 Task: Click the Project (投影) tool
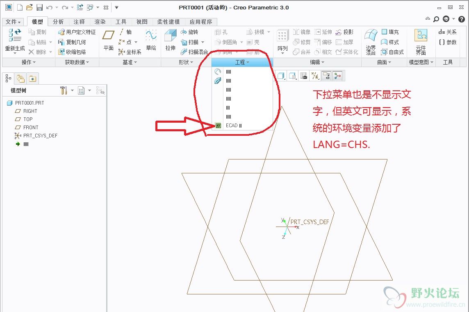(x=344, y=32)
